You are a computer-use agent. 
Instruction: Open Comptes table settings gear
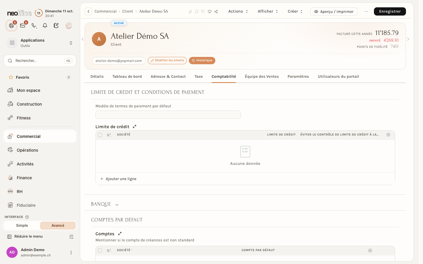pos(370,251)
